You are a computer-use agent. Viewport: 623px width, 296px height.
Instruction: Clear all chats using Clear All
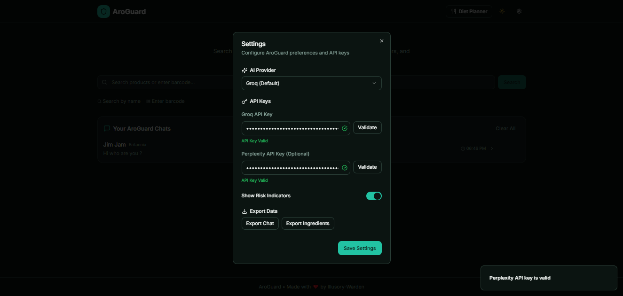coord(505,128)
